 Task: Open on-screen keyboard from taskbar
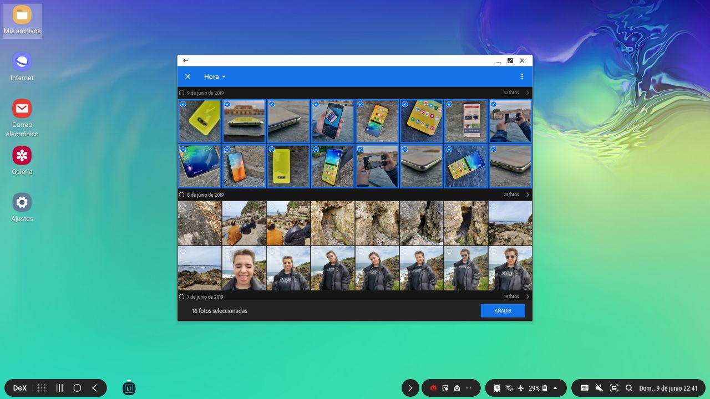click(584, 388)
